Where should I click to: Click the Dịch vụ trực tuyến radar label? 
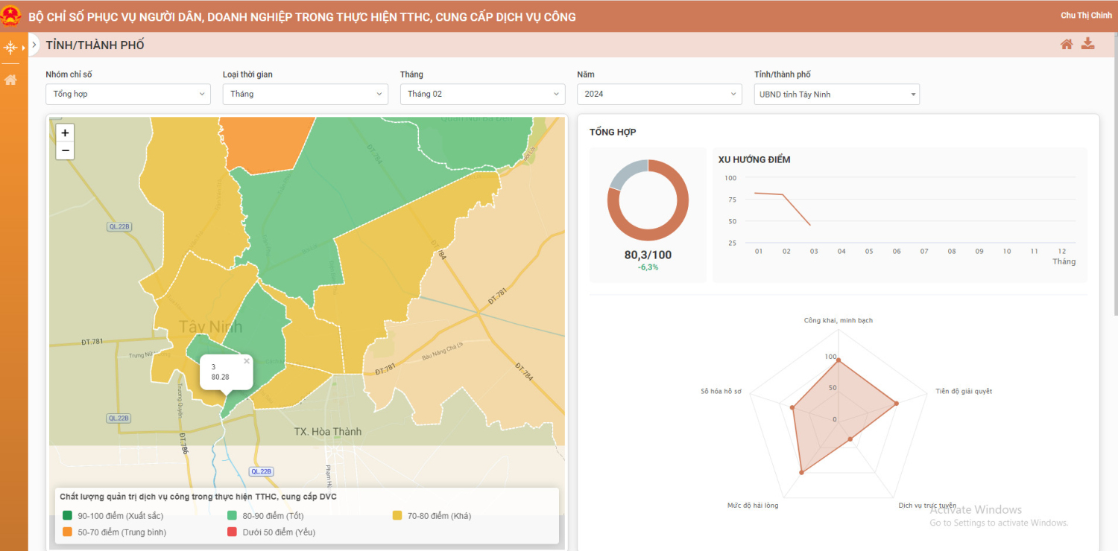coord(927,506)
